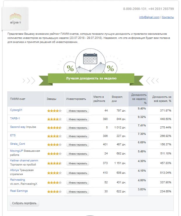181x216 pixels.
Task: Click the star rating for Keltner channel pamm
Action: click(x=54, y=163)
